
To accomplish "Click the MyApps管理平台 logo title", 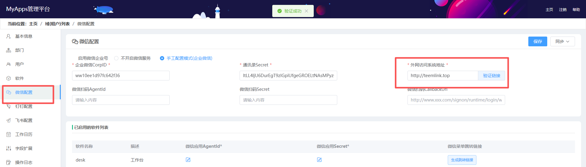I will (28, 9).
